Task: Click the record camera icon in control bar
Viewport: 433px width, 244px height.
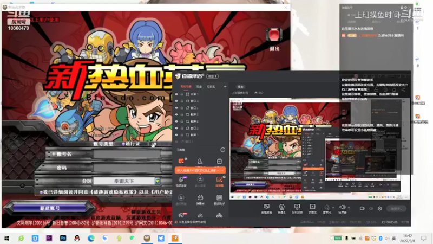Action: [362, 208]
